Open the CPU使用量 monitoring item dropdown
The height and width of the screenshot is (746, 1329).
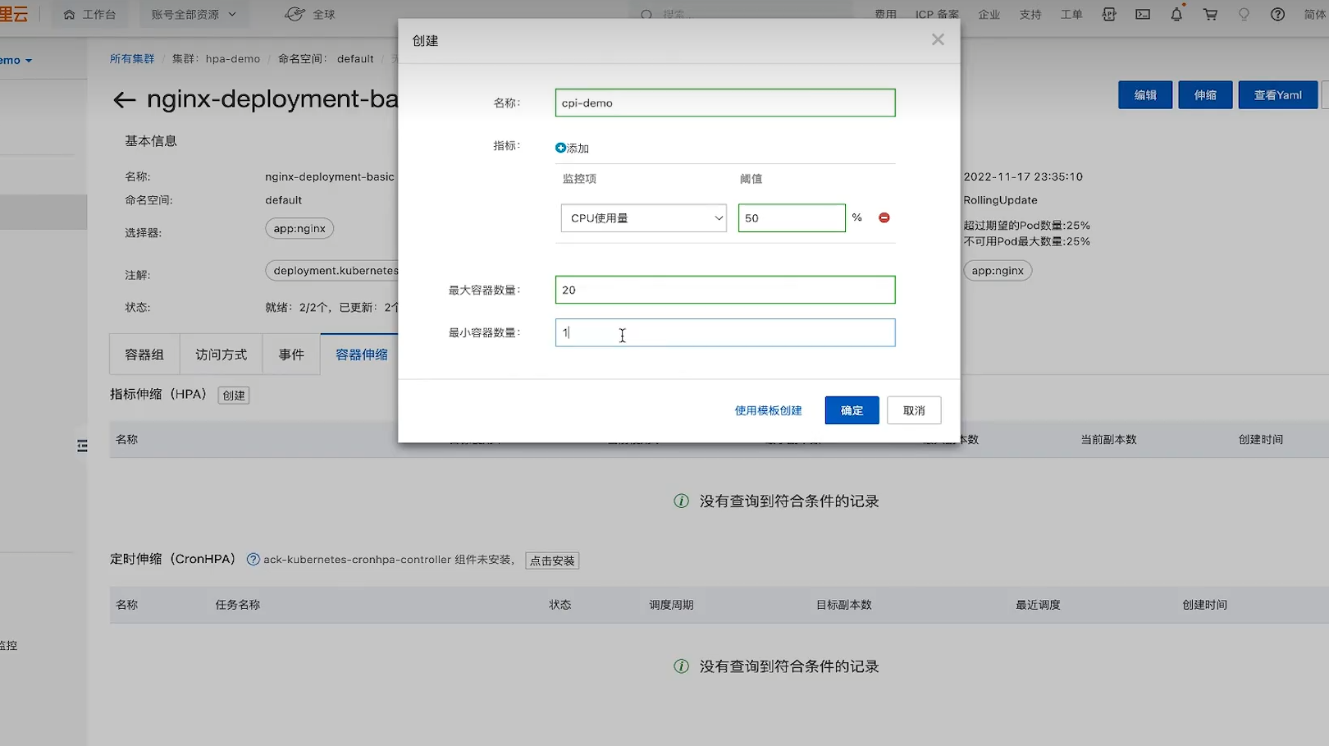643,217
